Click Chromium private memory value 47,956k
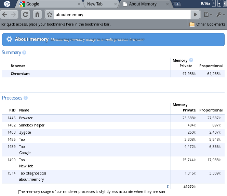This screenshot has height=196, width=227. [189, 74]
